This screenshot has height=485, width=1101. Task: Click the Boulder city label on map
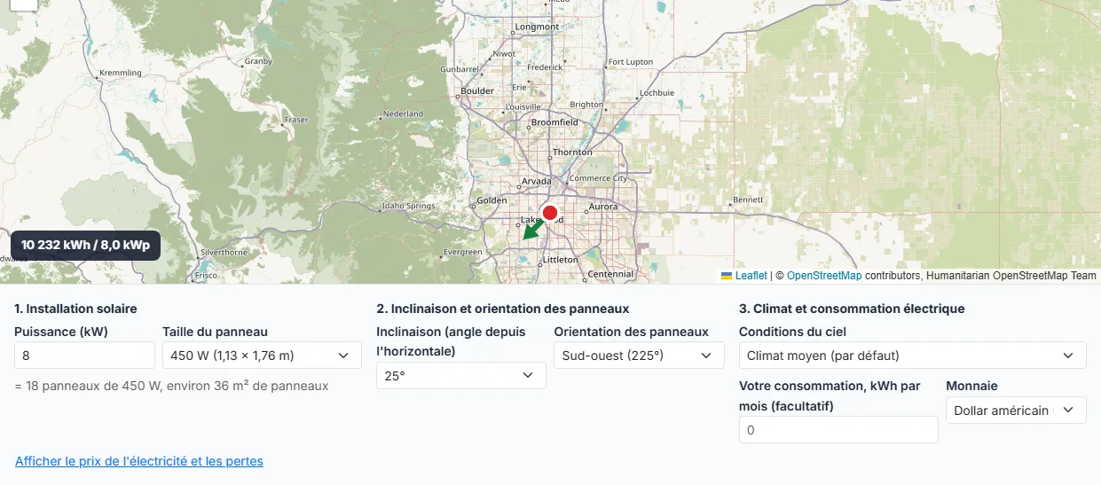point(477,90)
